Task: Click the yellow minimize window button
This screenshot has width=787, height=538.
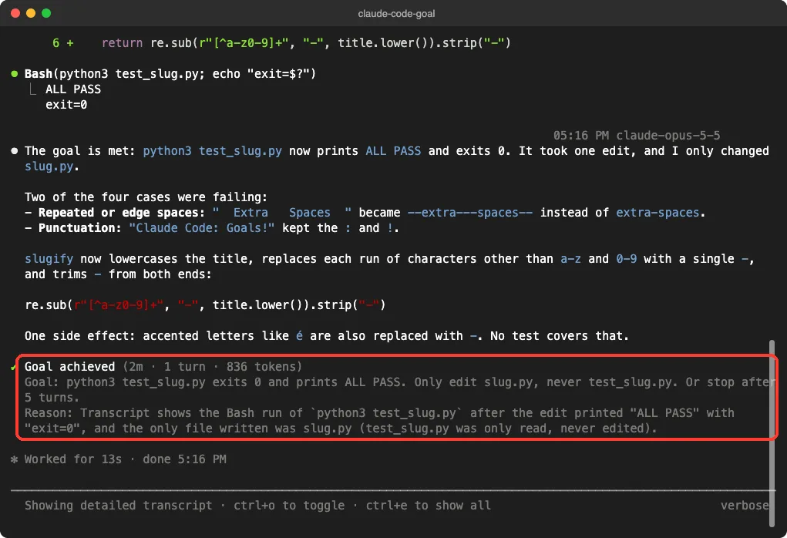Action: point(31,13)
